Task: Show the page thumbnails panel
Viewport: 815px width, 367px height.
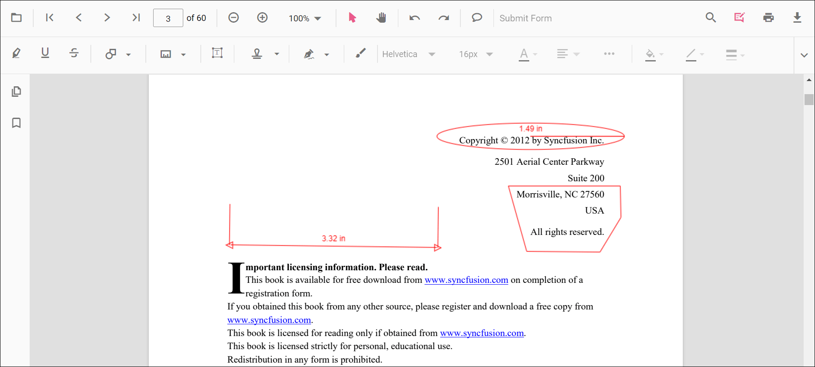Action: click(x=16, y=92)
